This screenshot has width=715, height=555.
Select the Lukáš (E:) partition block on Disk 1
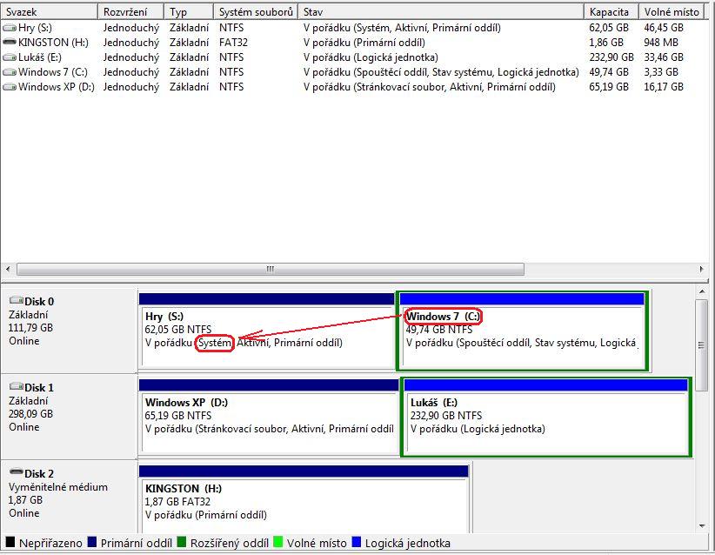546,417
